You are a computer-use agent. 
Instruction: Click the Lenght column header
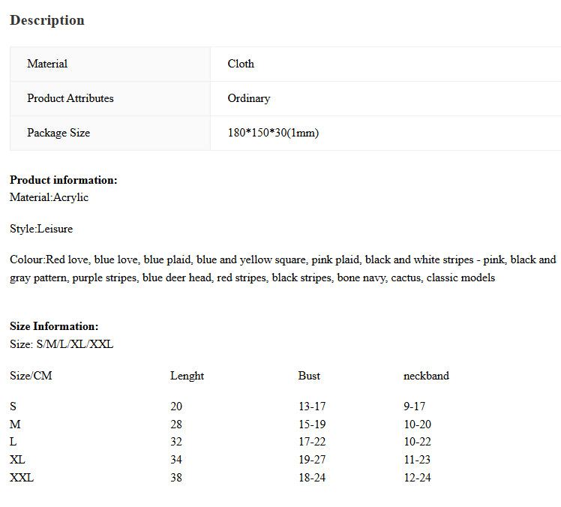(187, 376)
